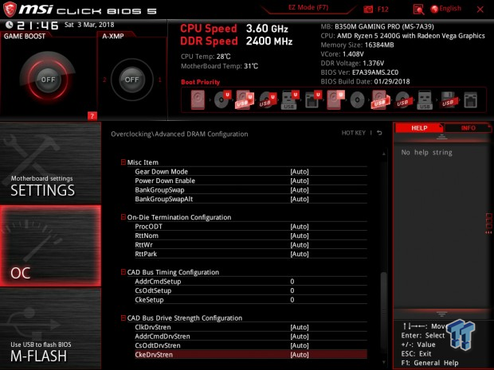494x370 pixels.
Task: Collapse On-Die Termination Configuration section
Action: click(123, 217)
